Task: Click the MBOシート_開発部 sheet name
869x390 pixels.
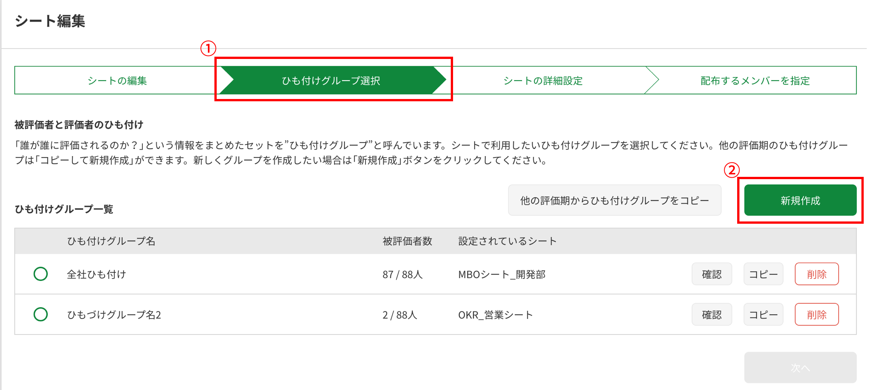Action: pyautogui.click(x=502, y=274)
